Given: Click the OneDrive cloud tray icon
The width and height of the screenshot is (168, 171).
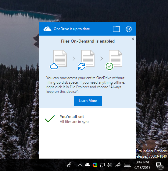Looking at the screenshot, I should [88, 165].
